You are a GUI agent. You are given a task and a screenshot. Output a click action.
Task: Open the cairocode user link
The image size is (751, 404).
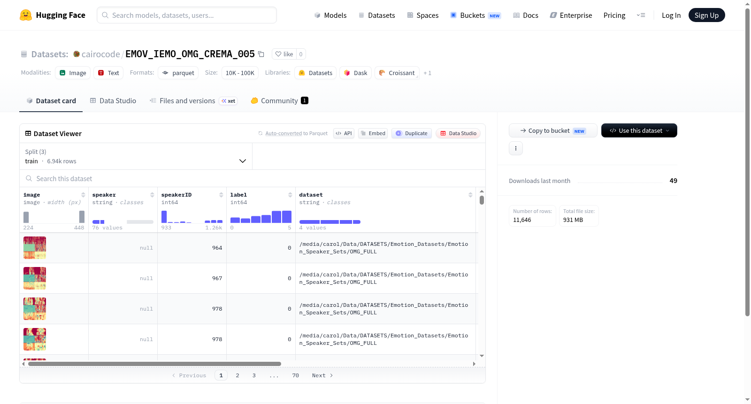point(100,54)
